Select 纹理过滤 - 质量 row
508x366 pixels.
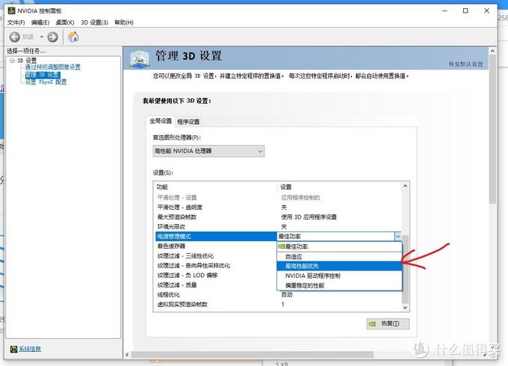click(215, 285)
